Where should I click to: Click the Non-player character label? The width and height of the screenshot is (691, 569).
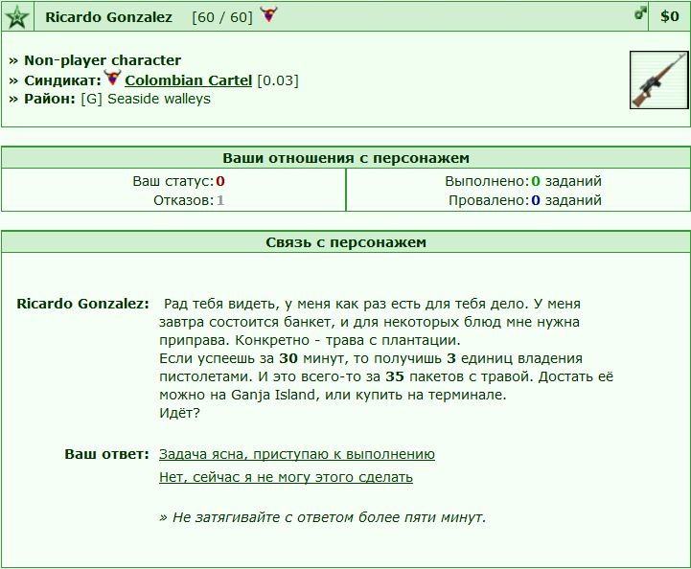(103, 60)
